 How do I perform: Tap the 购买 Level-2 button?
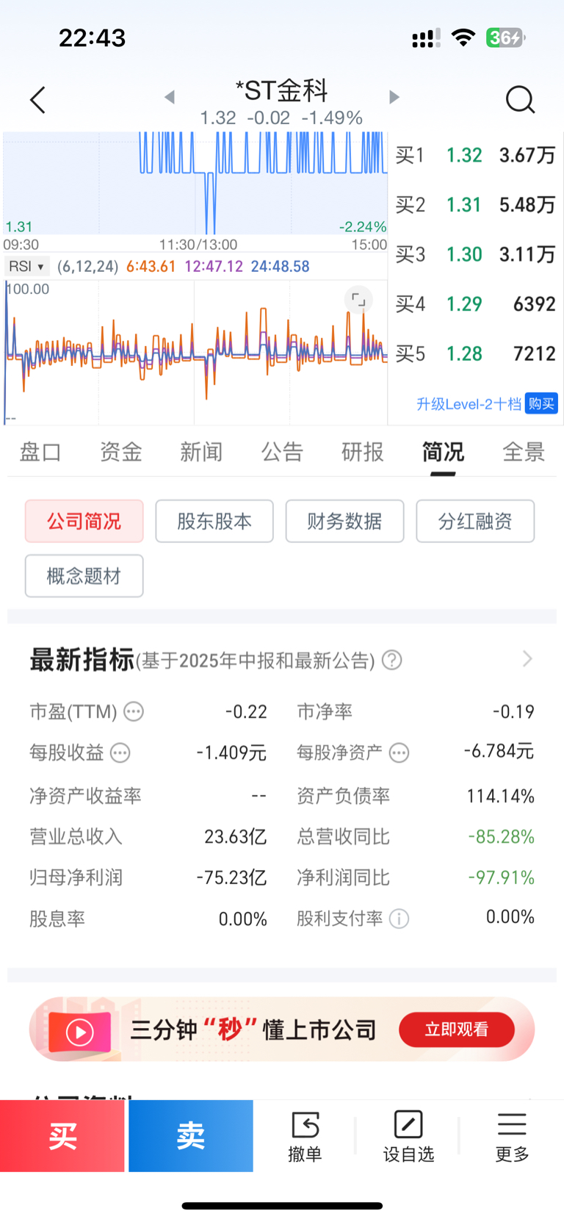(x=541, y=403)
